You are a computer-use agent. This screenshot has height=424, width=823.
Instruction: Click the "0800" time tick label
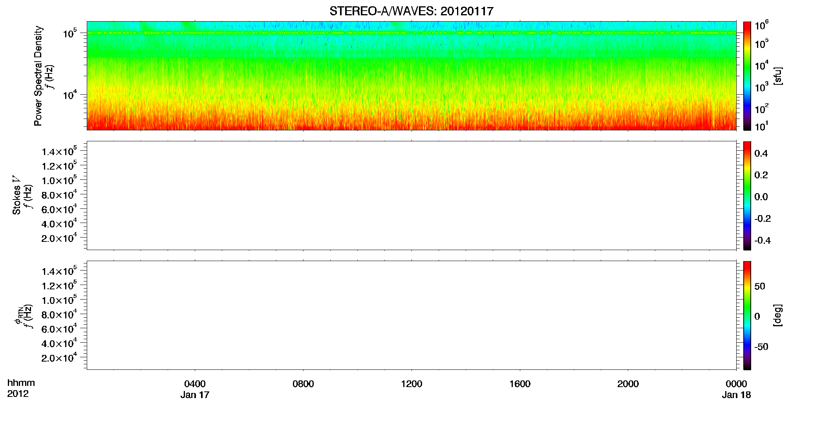pyautogui.click(x=303, y=384)
